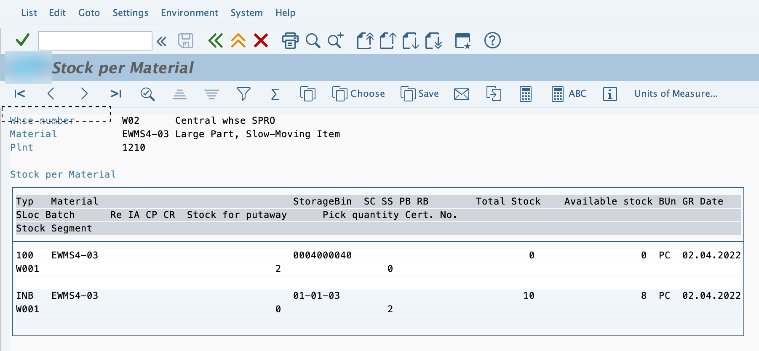The height and width of the screenshot is (351, 759).
Task: Open the Help question mark icon
Action: (x=492, y=40)
